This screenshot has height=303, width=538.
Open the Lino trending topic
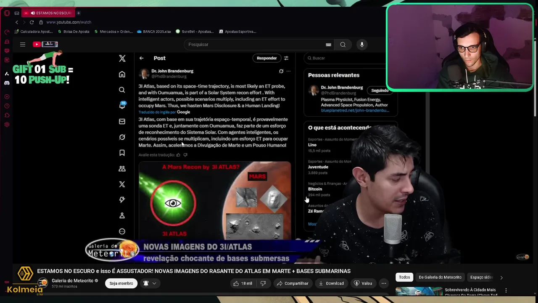(312, 145)
